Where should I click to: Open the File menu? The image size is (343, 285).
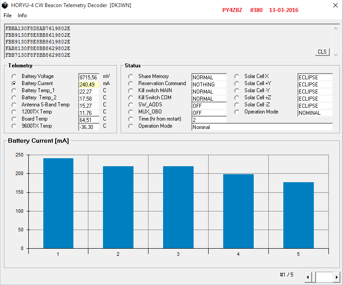pyautogui.click(x=8, y=16)
